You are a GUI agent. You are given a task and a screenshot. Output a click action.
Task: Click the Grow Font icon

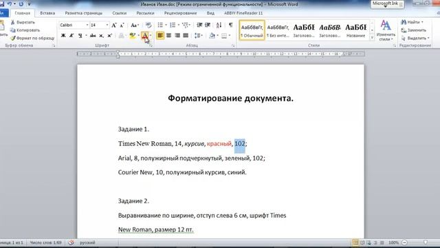113,25
